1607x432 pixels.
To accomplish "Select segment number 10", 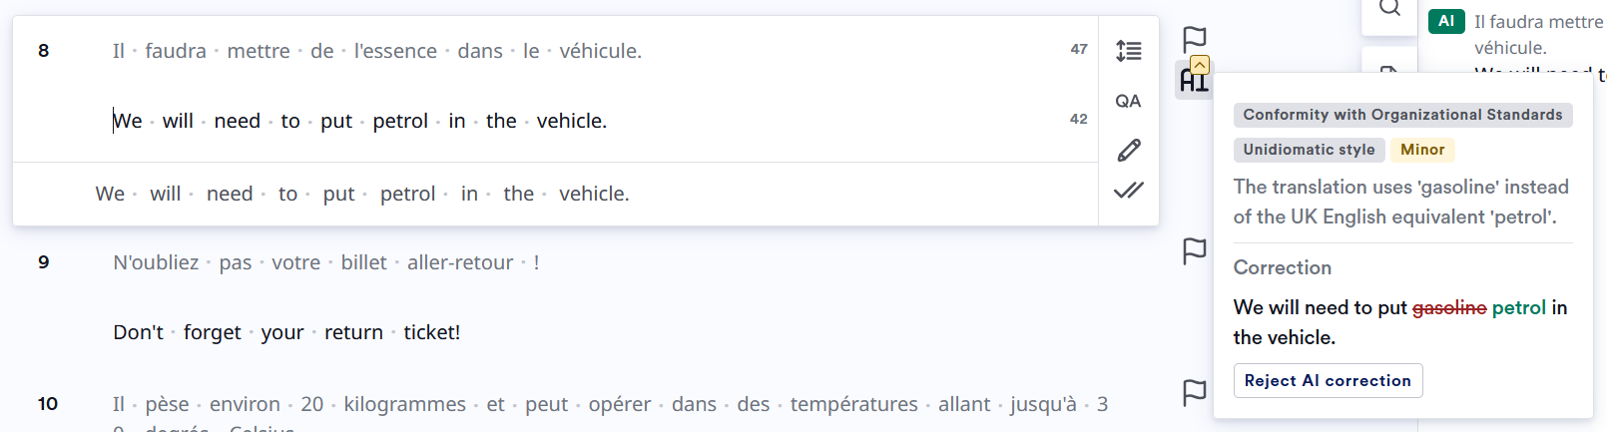I will coord(48,404).
